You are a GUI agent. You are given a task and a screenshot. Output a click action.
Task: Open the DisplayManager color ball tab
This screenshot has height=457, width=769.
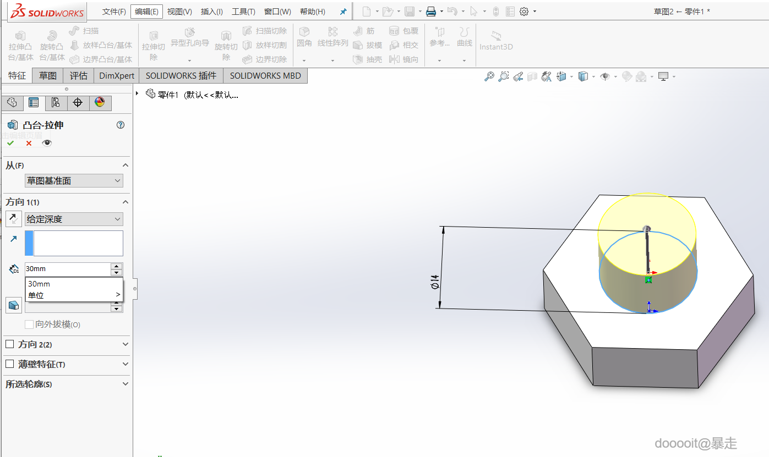100,103
